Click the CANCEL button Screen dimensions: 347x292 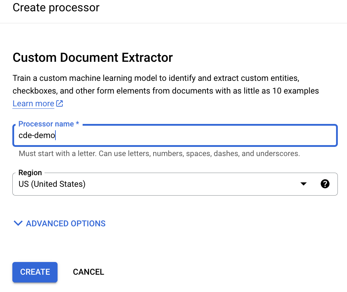88,272
